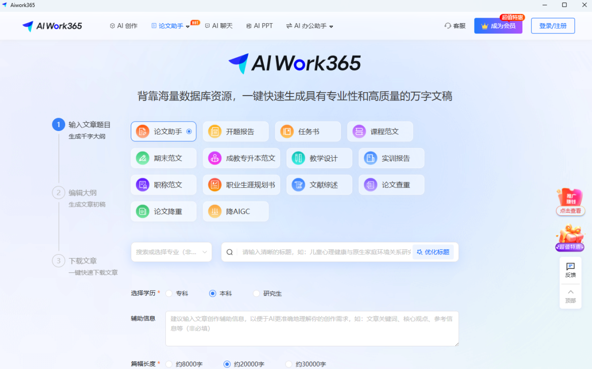Click the 任务书 card icon

tap(287, 132)
